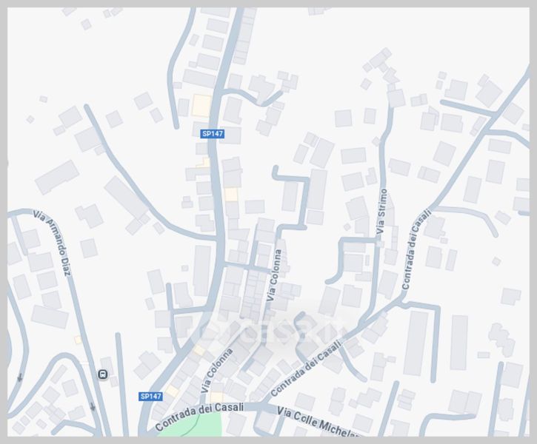The image size is (537, 444).
Task: Click the one-way arrow near the station
Action: coord(93,406)
